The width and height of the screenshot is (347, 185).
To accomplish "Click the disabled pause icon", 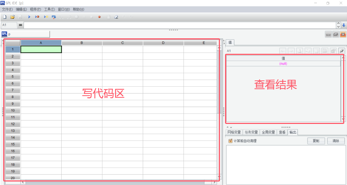I will [x=84, y=17].
